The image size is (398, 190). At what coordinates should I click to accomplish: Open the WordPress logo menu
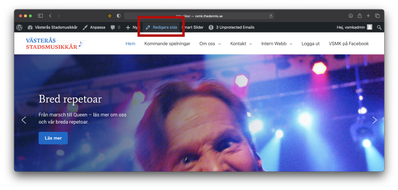click(x=19, y=28)
